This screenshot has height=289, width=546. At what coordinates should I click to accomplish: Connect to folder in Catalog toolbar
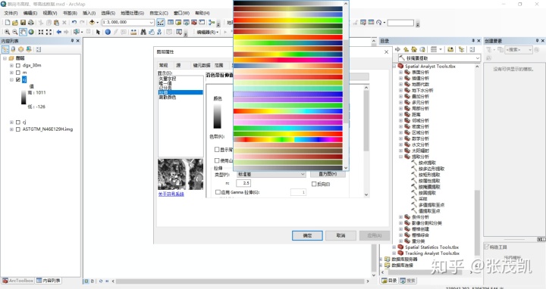coord(450,49)
